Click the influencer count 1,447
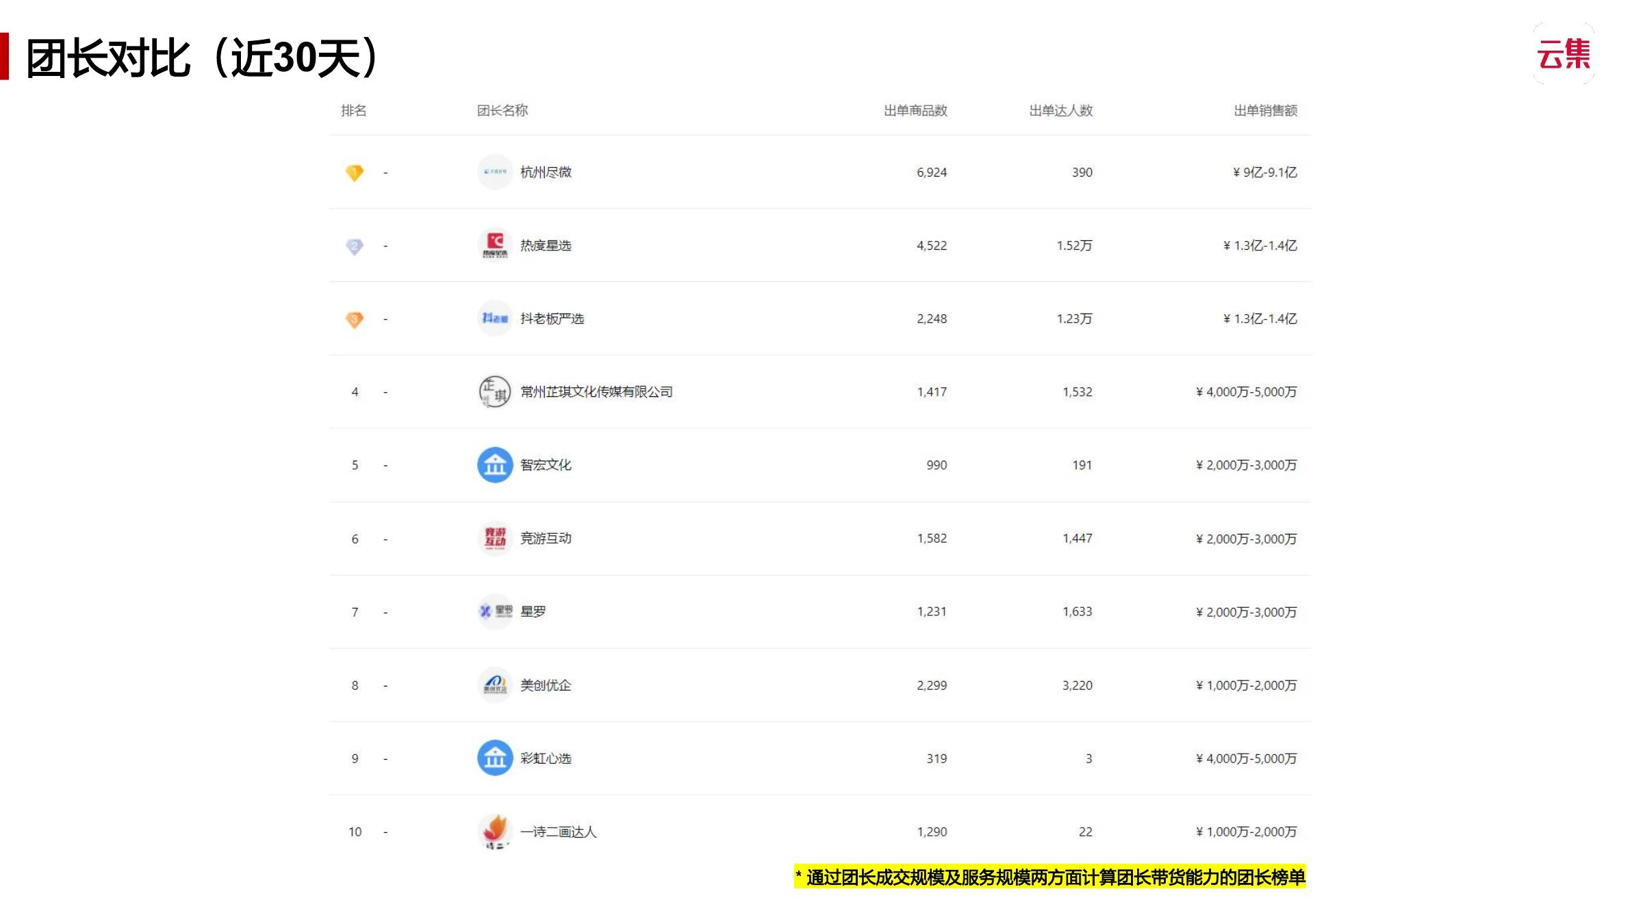This screenshot has height=924, width=1643. [x=1078, y=538]
